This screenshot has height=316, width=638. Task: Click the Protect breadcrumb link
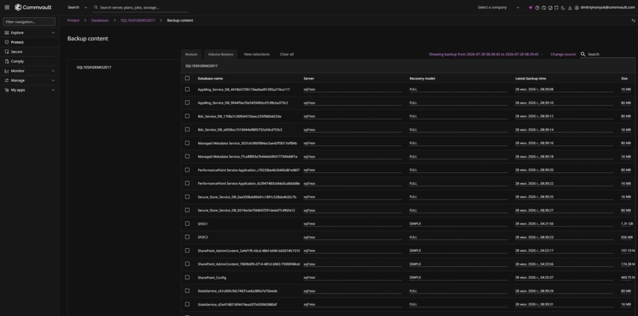[x=74, y=21]
